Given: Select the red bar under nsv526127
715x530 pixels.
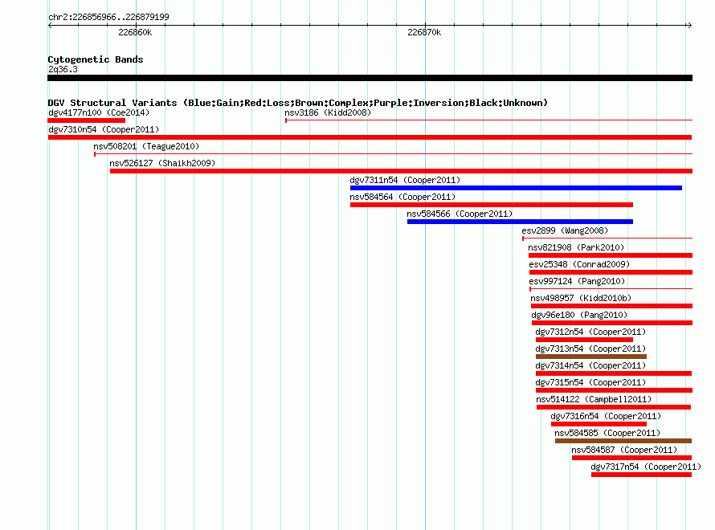Looking at the screenshot, I should tap(401, 171).
